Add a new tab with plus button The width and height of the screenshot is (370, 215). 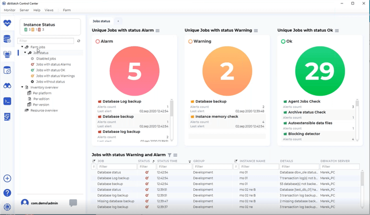(x=118, y=21)
